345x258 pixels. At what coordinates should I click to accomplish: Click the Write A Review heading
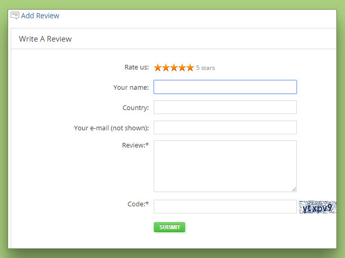pyautogui.click(x=45, y=39)
